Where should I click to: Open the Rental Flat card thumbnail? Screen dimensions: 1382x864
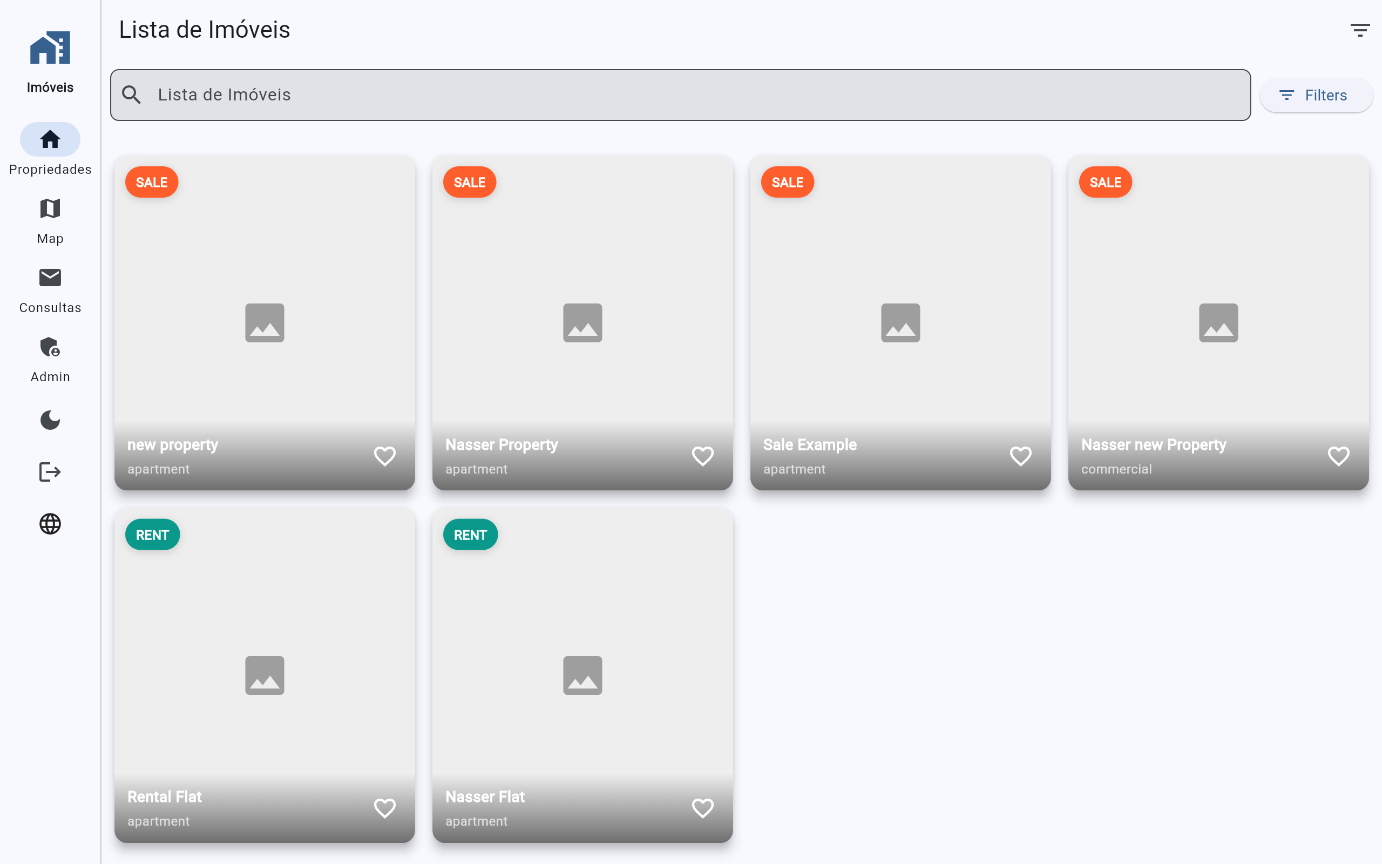(265, 676)
